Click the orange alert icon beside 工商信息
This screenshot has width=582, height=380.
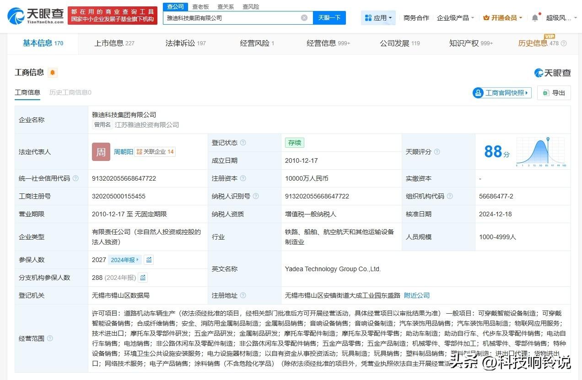pos(52,72)
